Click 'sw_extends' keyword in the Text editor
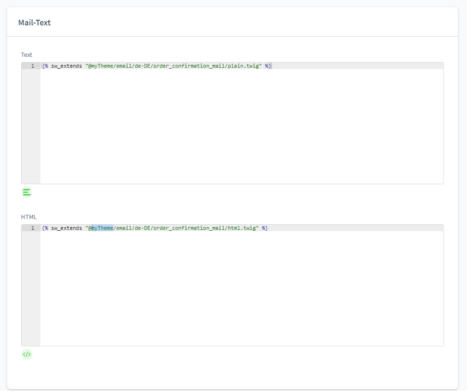This screenshot has height=391, width=467. 66,66
